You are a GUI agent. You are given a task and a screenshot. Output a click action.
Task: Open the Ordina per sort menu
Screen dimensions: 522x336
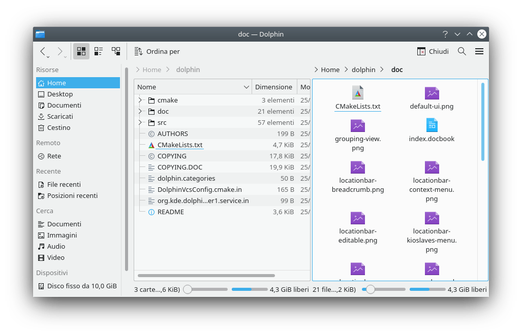click(157, 51)
